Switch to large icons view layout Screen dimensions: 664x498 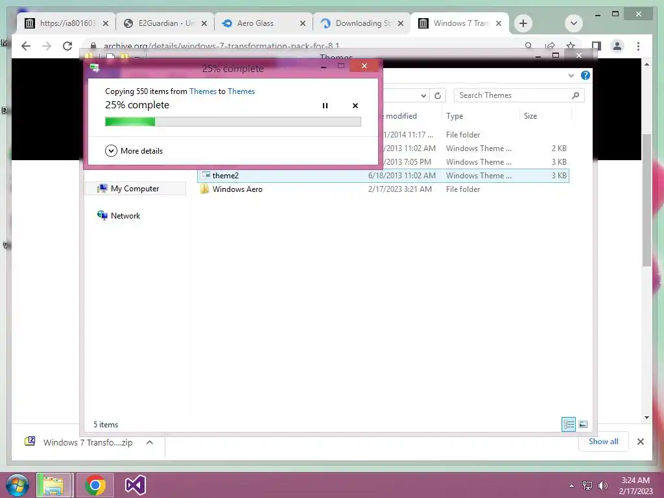[x=583, y=424]
